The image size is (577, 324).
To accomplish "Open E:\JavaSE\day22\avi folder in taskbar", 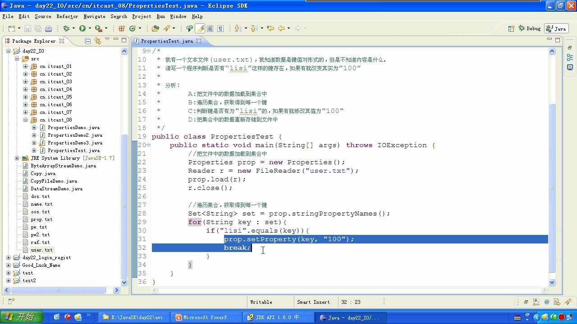I will click(133, 317).
